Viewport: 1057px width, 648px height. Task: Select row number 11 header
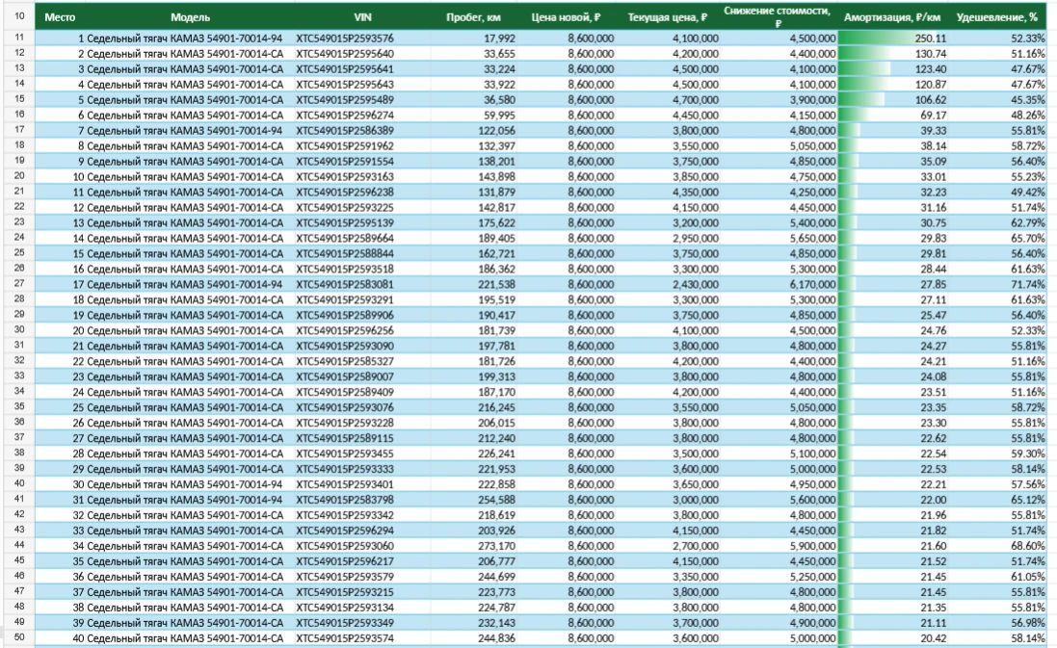[19, 38]
